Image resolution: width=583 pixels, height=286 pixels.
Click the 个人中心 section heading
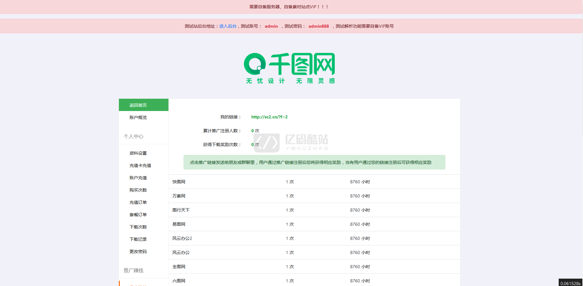[133, 136]
